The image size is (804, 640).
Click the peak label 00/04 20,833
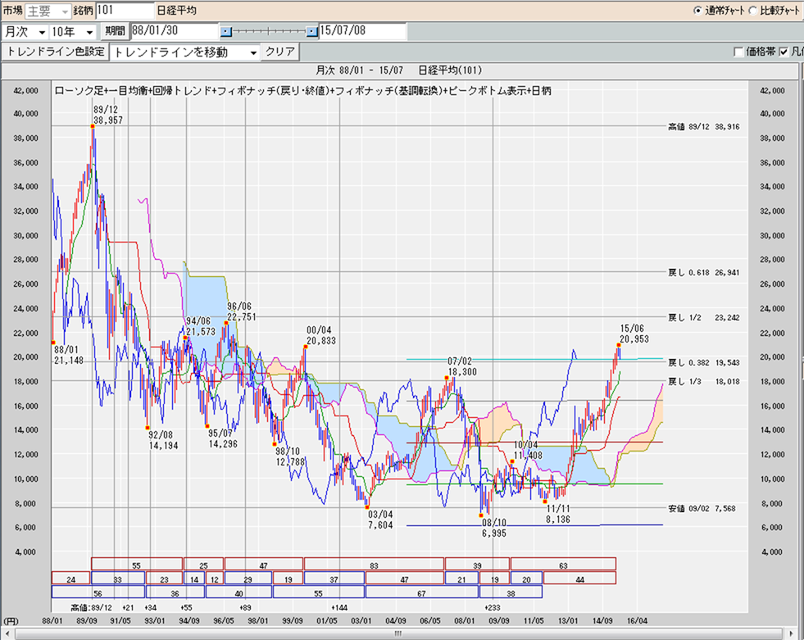coord(321,335)
